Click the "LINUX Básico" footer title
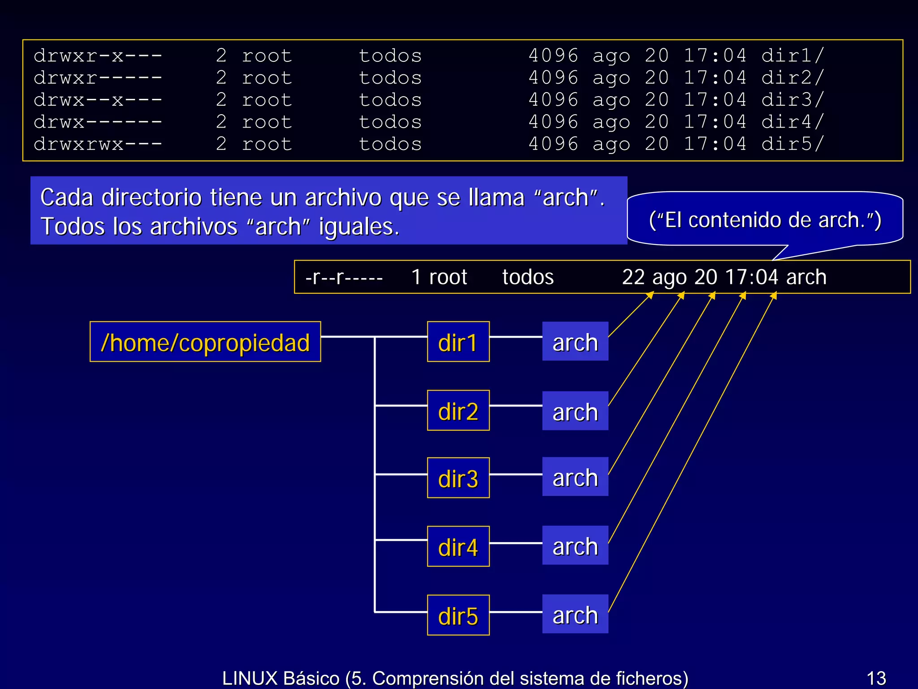The image size is (918, 689). point(455,678)
